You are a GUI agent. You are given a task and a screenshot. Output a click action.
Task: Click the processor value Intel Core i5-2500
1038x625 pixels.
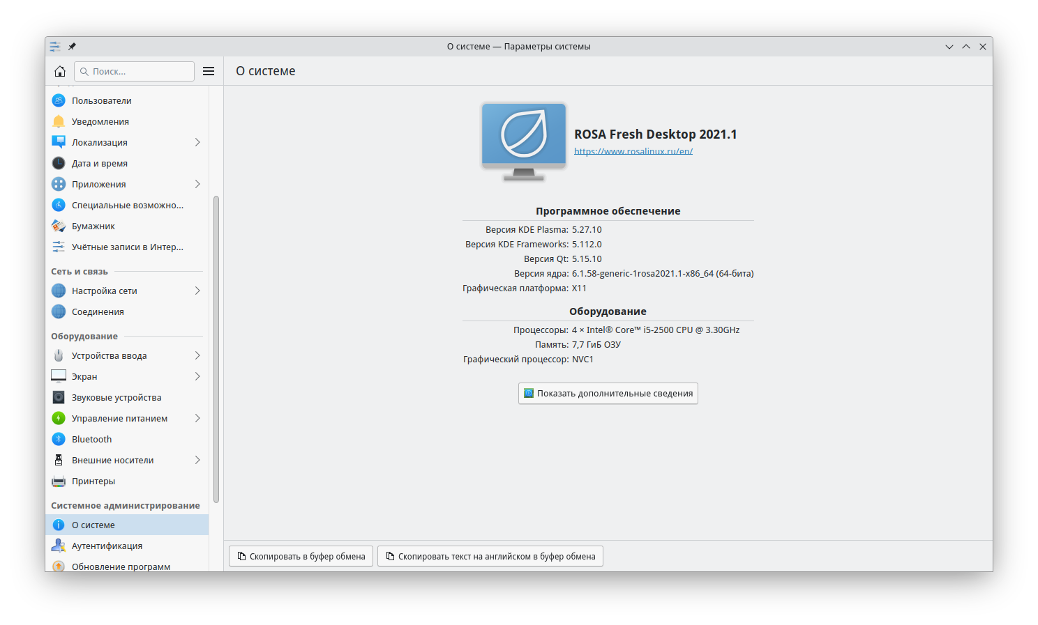656,330
